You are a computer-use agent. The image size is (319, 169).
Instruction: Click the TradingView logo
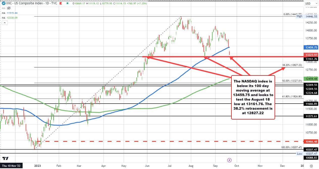[x=5, y=158]
